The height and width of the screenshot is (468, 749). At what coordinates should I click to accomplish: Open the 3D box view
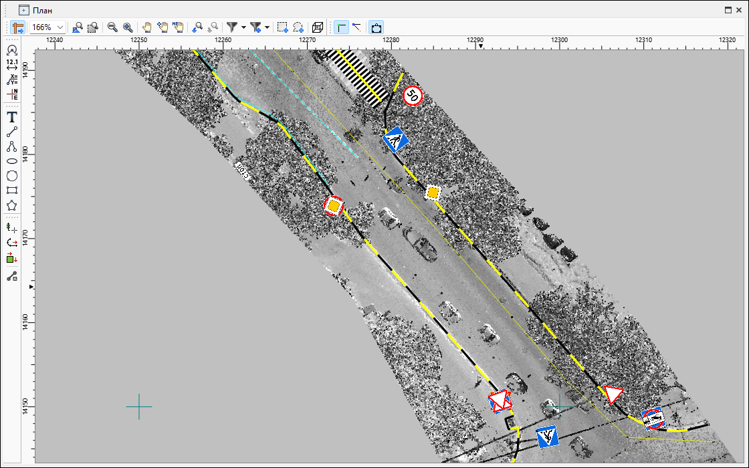click(318, 27)
